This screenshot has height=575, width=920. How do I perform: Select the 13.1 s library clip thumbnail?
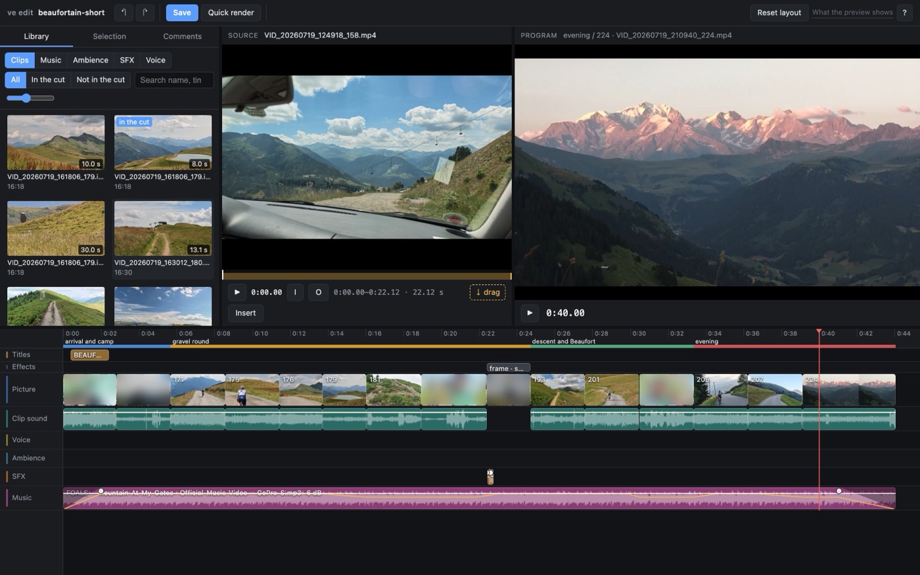pyautogui.click(x=163, y=229)
